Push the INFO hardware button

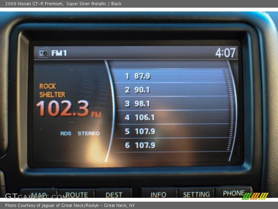pyautogui.click(x=159, y=193)
